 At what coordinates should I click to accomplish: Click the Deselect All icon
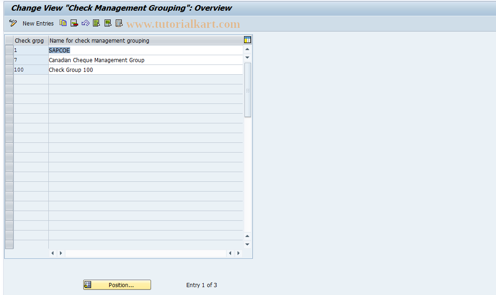[119, 23]
